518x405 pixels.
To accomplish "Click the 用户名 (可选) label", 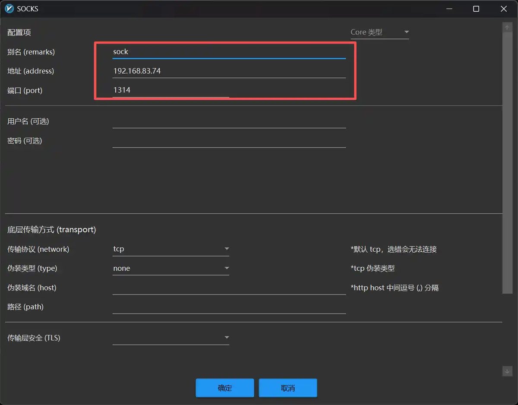I will point(28,121).
